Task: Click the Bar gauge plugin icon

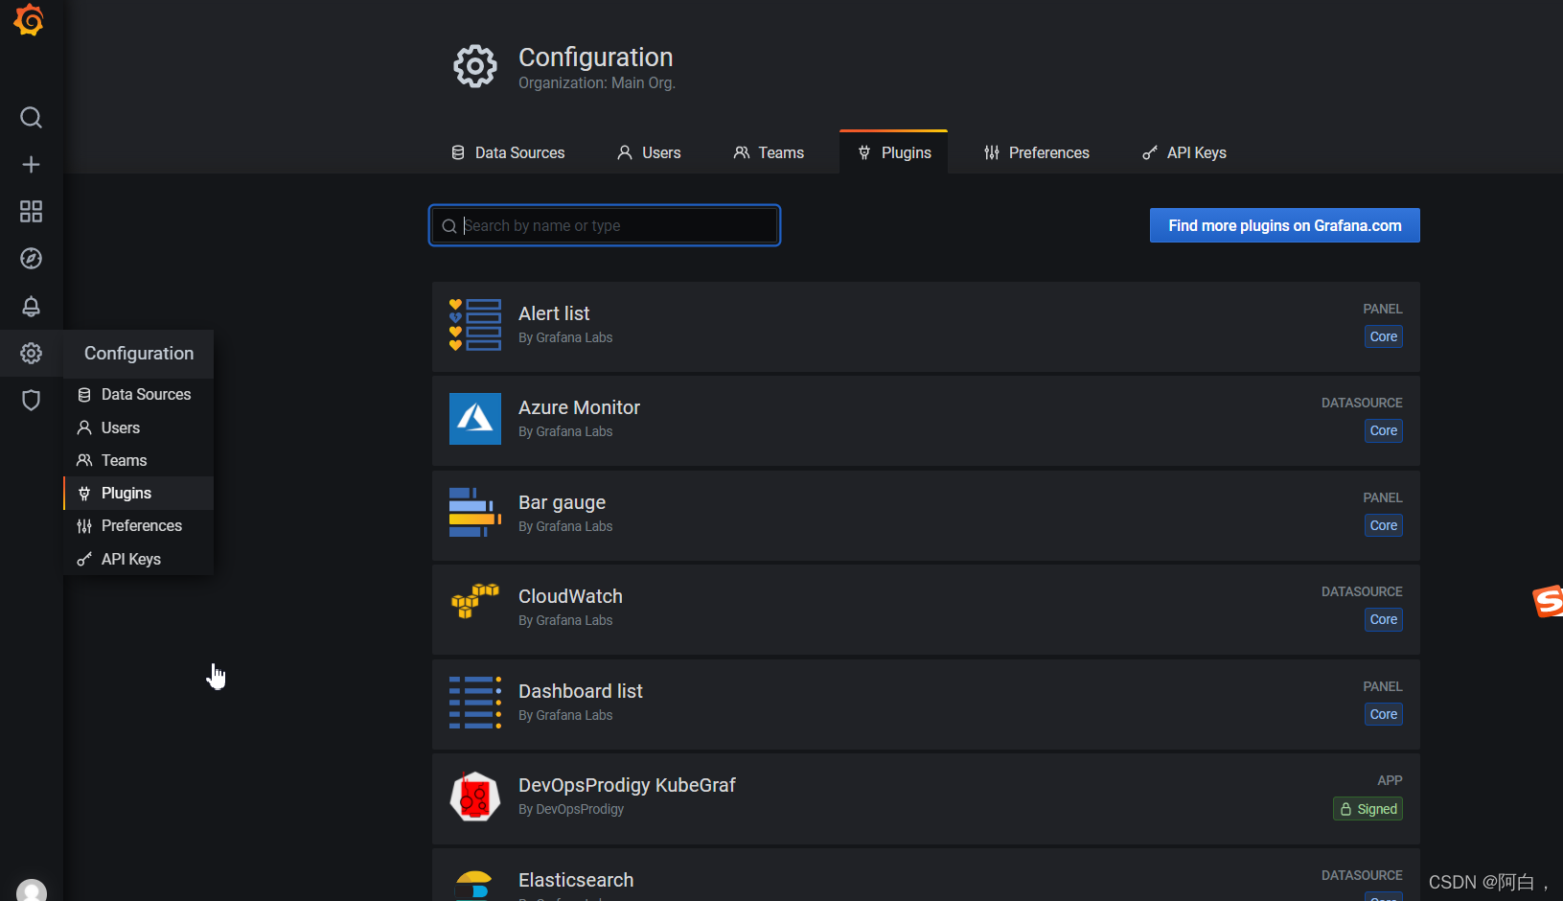Action: 475,513
